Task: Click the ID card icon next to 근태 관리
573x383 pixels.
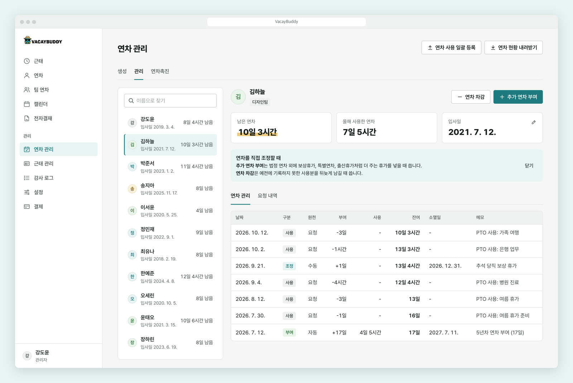Action: coord(27,164)
